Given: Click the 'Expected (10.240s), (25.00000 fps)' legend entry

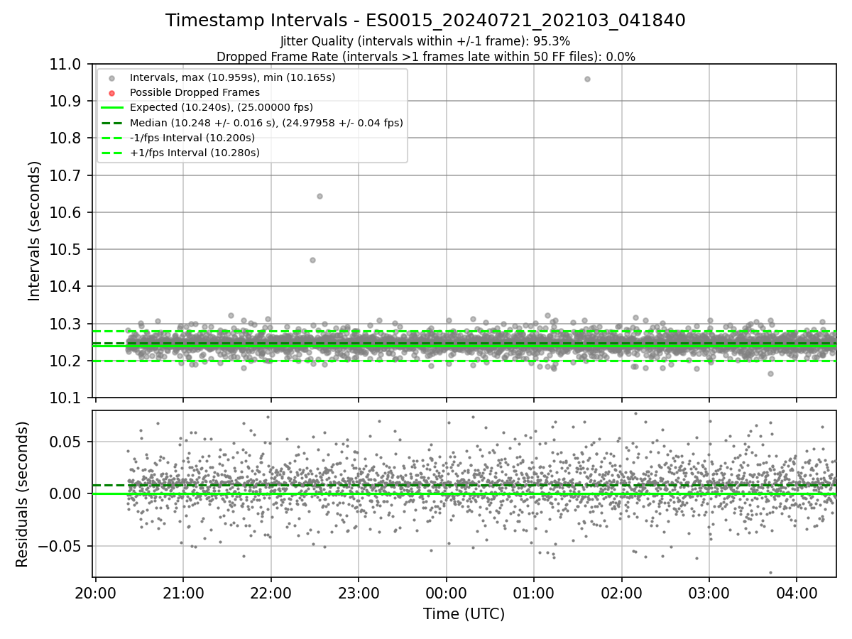Looking at the screenshot, I should [222, 107].
